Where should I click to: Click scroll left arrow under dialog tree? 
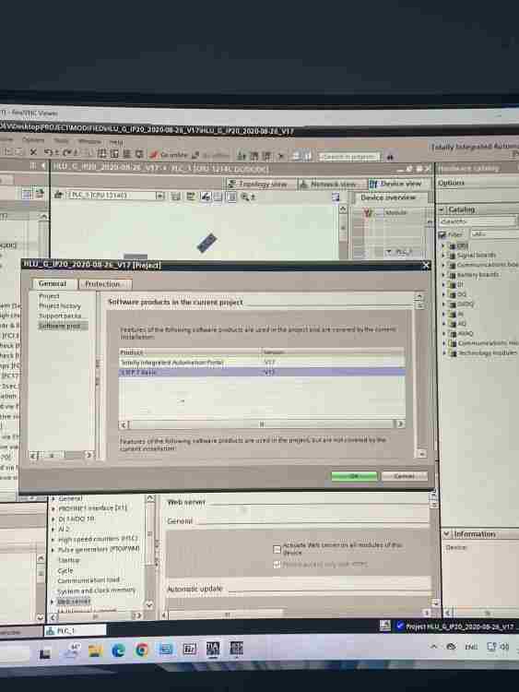(x=33, y=455)
